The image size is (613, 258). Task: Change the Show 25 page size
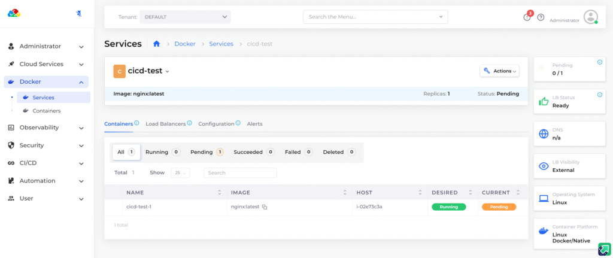(x=180, y=172)
